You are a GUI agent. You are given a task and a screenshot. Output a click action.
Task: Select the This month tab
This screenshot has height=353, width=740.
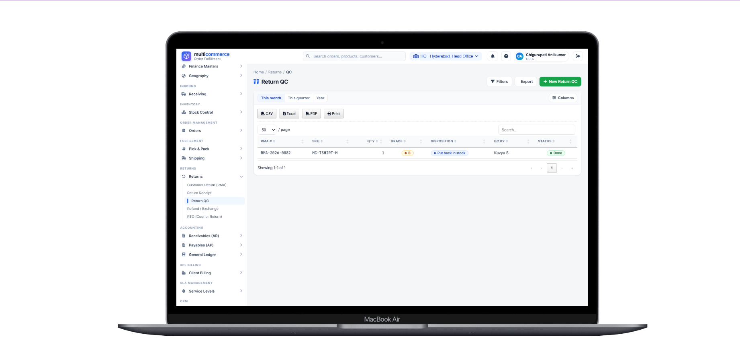271,98
